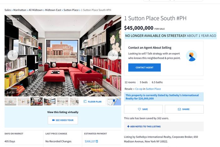Click the agent avatar illustration
220x147 pixels.
[191, 56]
